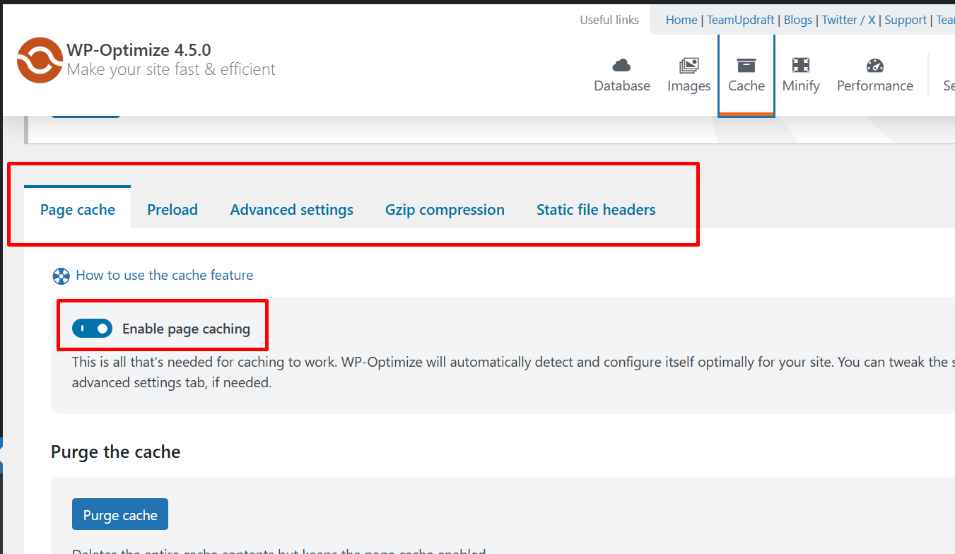The width and height of the screenshot is (955, 554).
Task: Click the WP-Optimize logo icon
Action: click(x=40, y=60)
